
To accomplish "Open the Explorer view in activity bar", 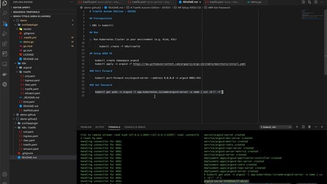I will [5, 3].
